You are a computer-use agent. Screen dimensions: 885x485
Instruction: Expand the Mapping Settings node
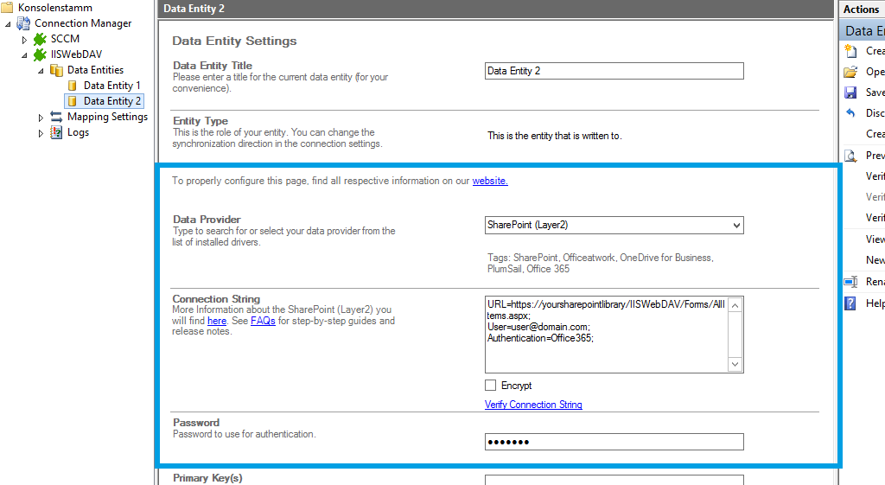[41, 118]
